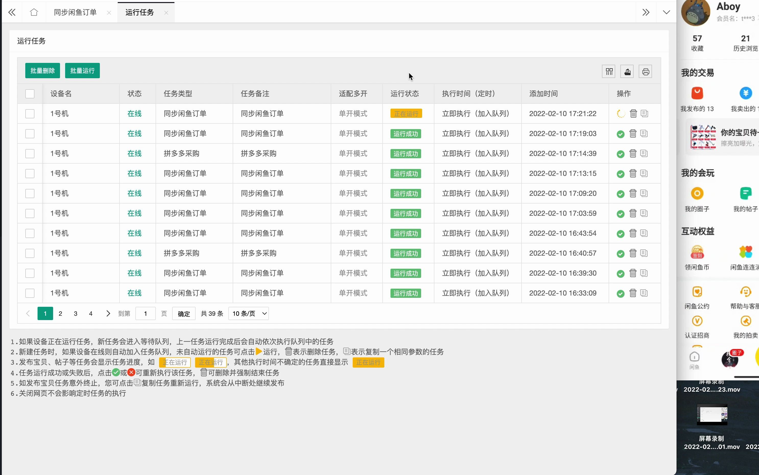Image resolution: width=759 pixels, height=475 pixels.
Task: Click the Aboy profile avatar
Action: 696,13
